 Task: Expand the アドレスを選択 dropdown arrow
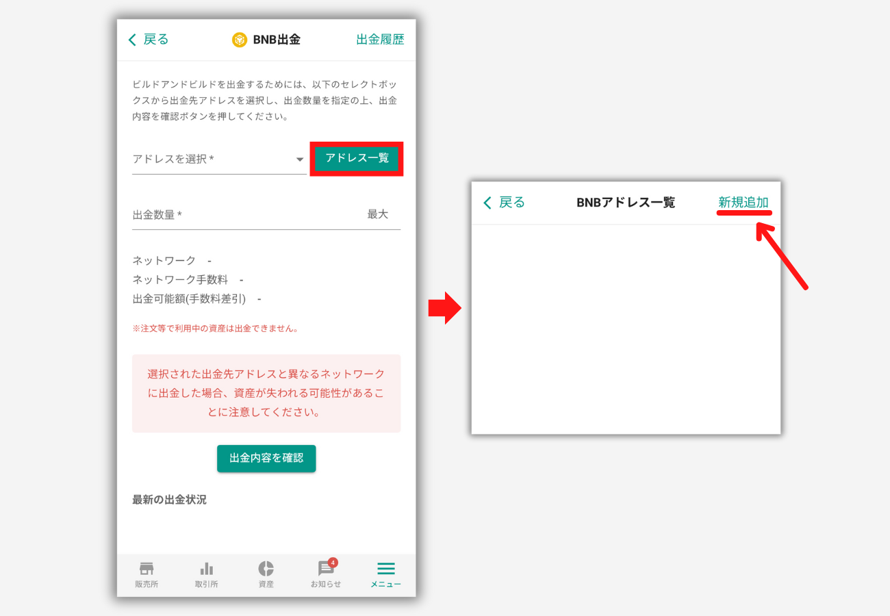tap(299, 159)
